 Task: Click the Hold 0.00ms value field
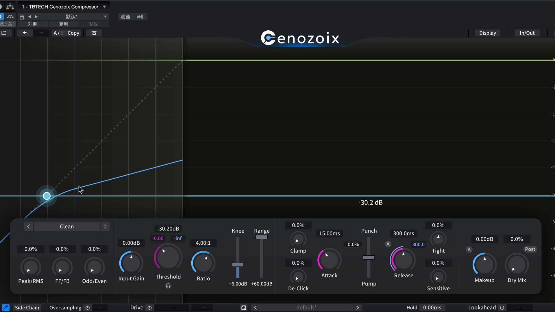432,308
